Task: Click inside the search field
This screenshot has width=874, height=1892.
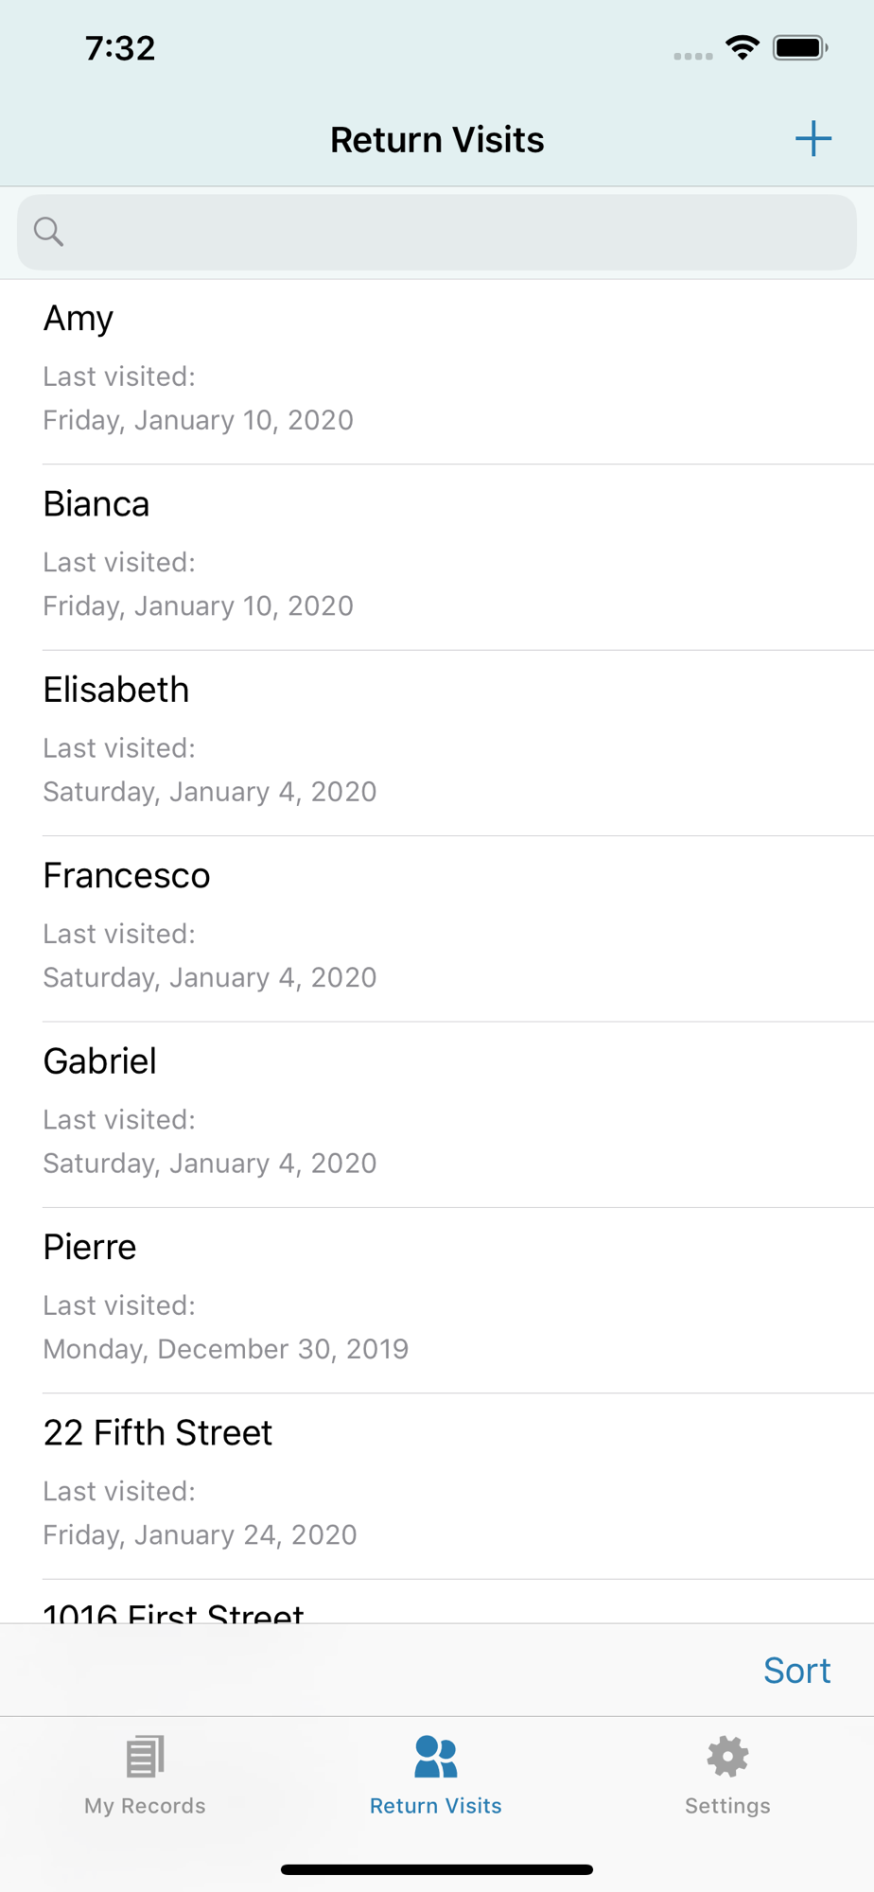Action: (x=454, y=232)
